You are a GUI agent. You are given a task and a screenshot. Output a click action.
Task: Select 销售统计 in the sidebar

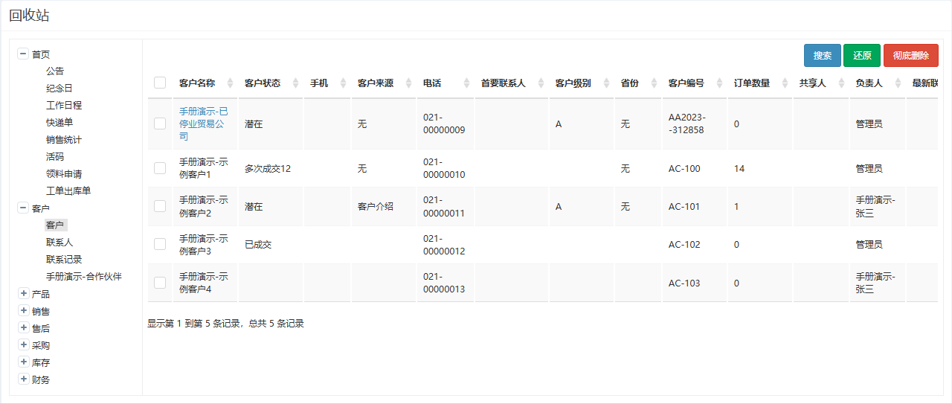[x=64, y=139]
